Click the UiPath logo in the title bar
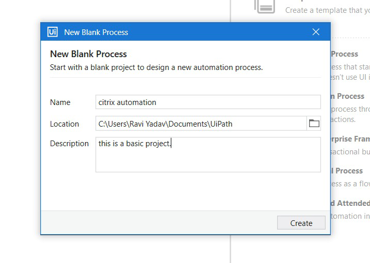The height and width of the screenshot is (263, 370). click(x=52, y=32)
